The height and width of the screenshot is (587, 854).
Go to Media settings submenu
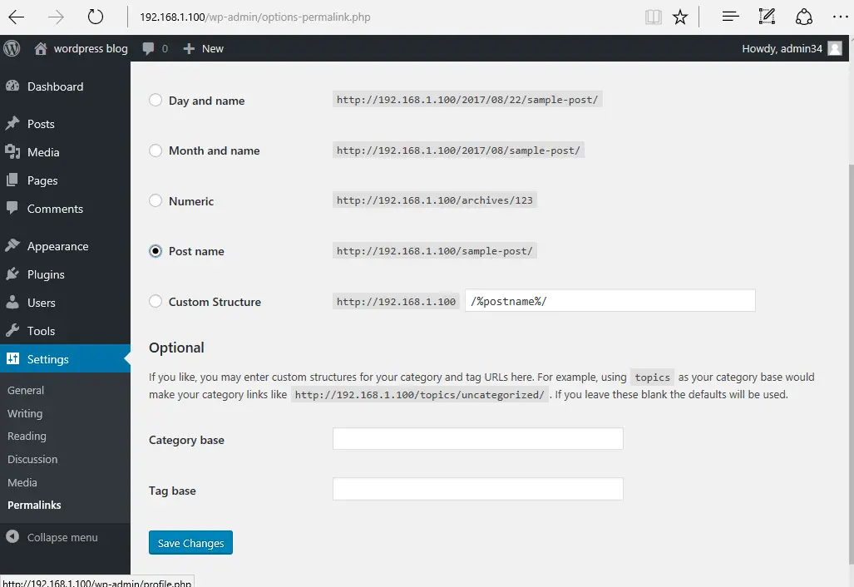coord(22,482)
